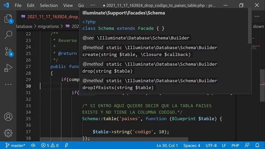The image size is (265, 149).
Task: Change encoding via UTF-8
Action: 211,145
